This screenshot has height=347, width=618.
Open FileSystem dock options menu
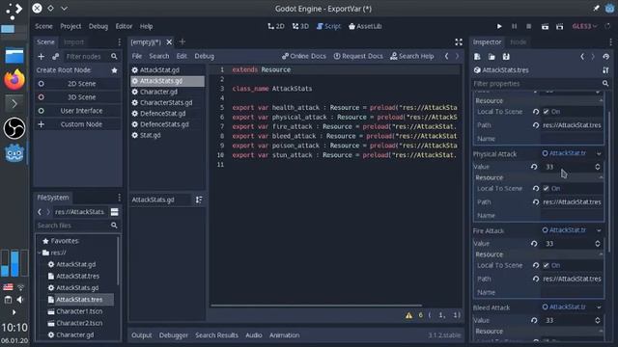point(119,198)
